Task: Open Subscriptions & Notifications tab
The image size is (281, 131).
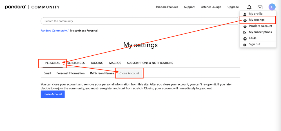Action: [150, 63]
